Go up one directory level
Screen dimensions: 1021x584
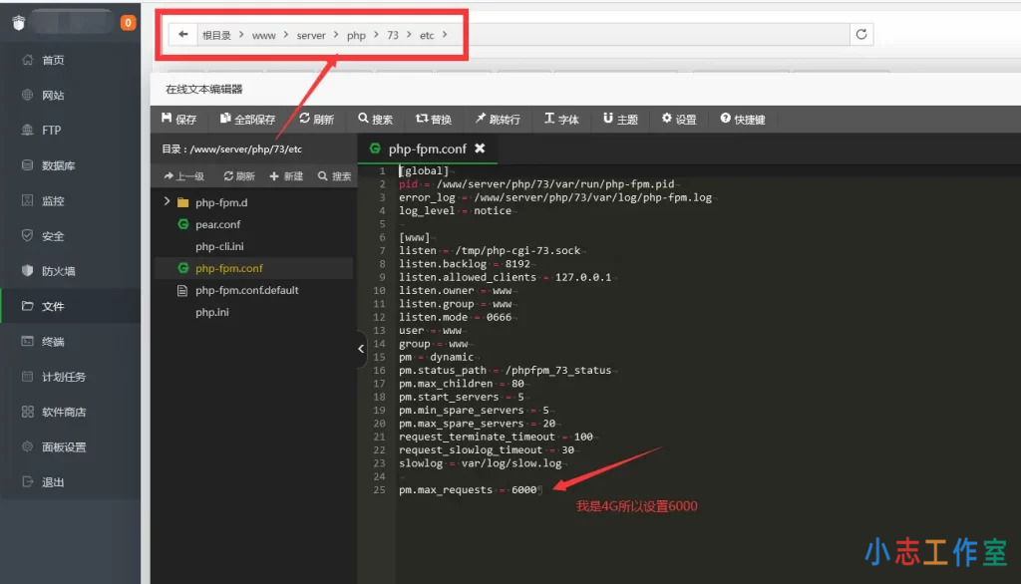pos(184,176)
